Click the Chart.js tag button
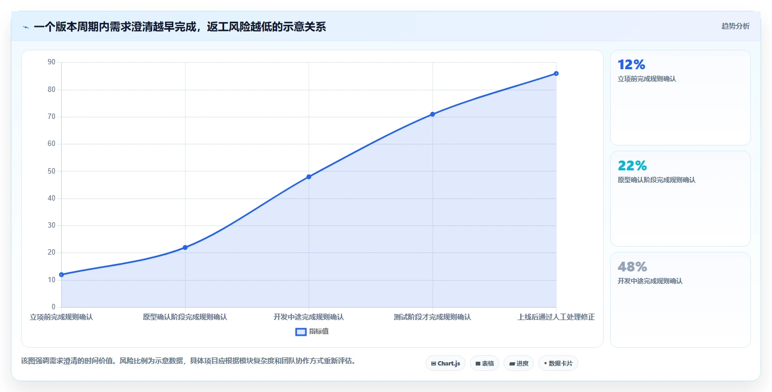 (x=446, y=363)
